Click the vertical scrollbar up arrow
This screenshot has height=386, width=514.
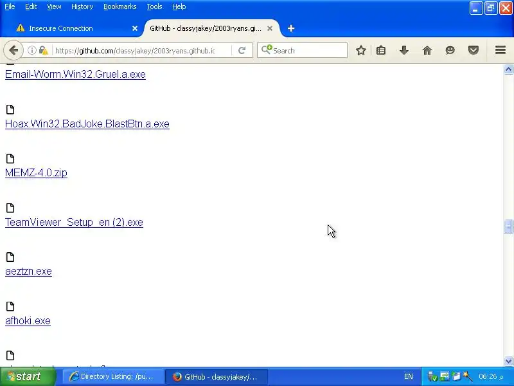508,69
